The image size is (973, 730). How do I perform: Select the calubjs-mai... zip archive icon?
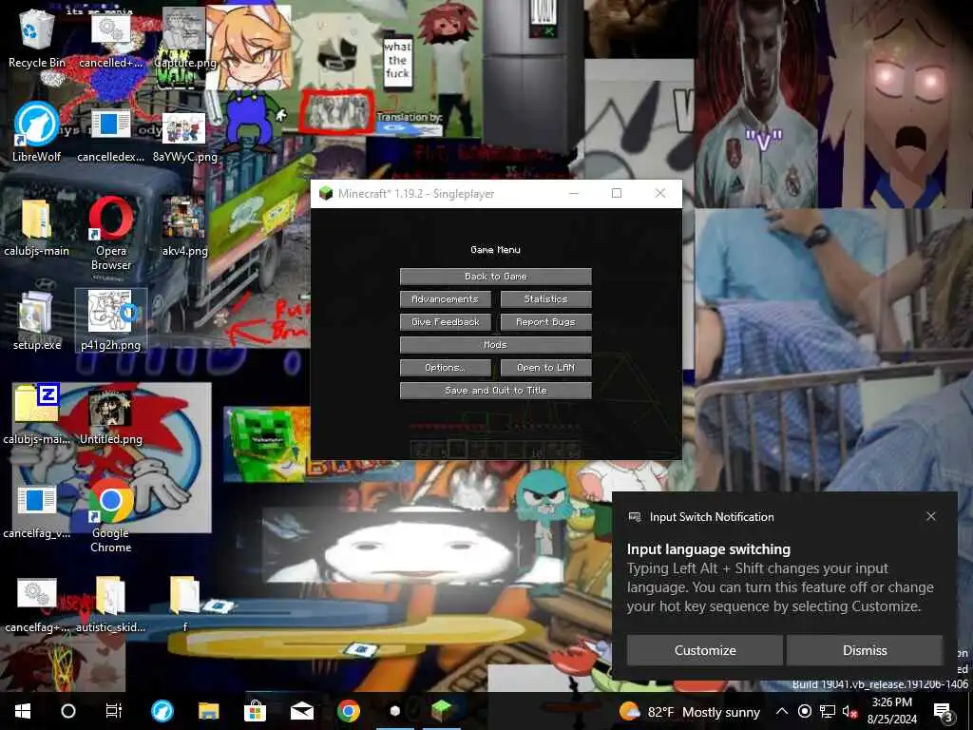[x=37, y=414]
